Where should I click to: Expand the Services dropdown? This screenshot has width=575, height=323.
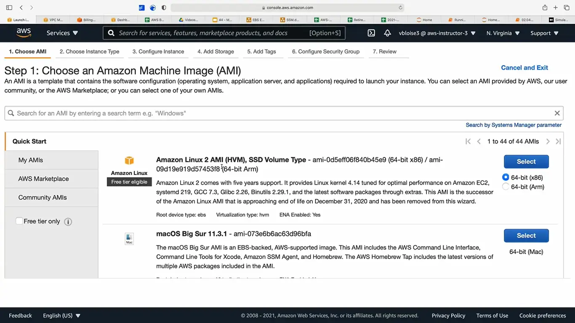pyautogui.click(x=62, y=33)
